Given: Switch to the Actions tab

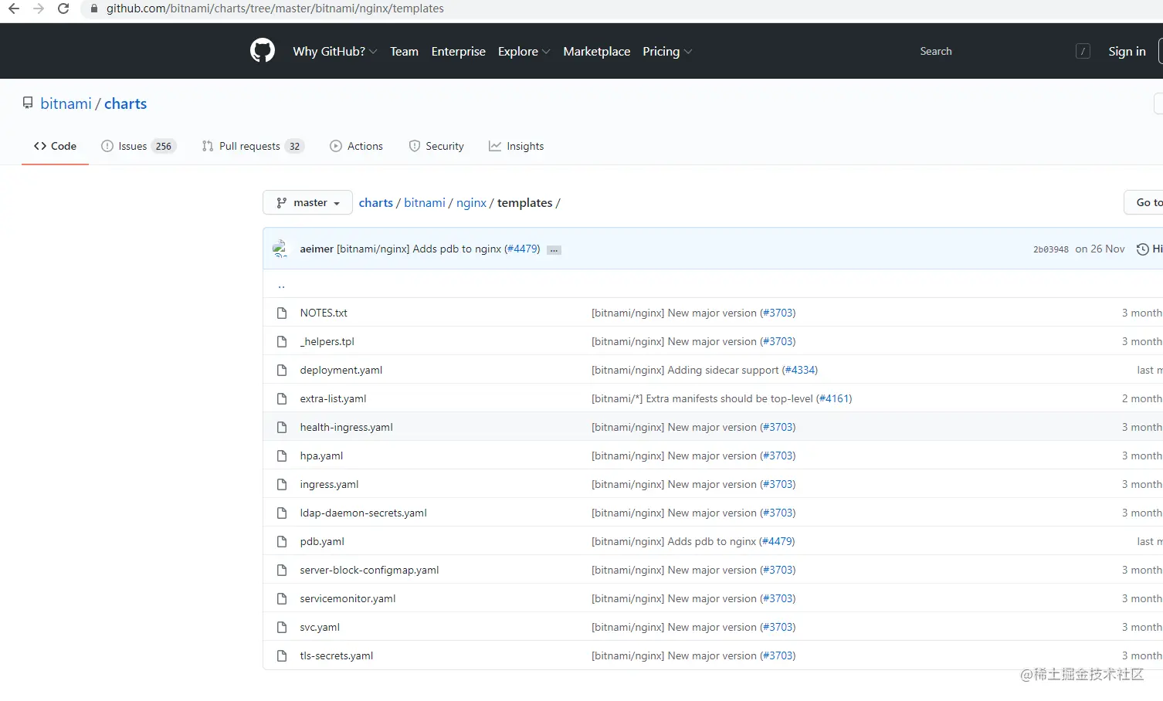Looking at the screenshot, I should [356, 146].
